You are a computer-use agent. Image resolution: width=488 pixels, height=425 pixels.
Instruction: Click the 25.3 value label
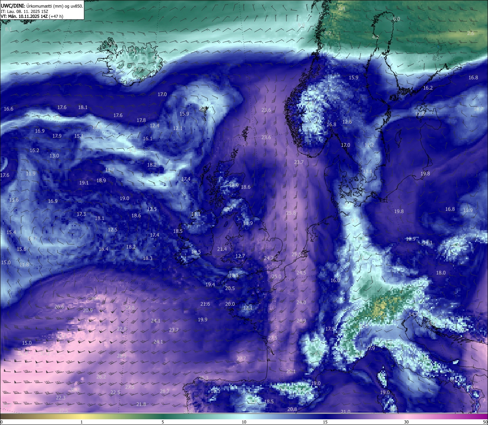204,378
